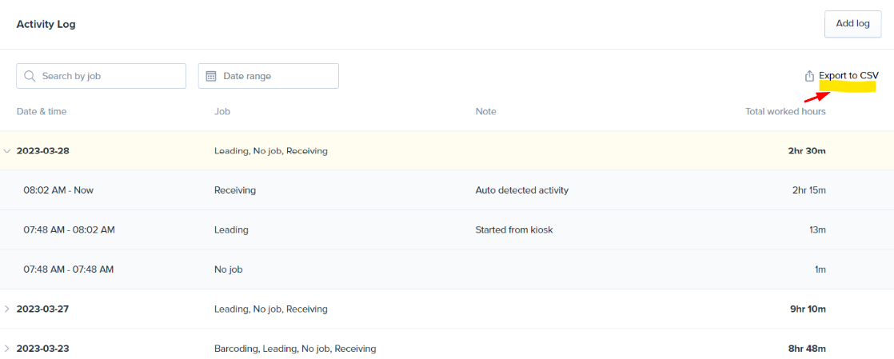The image size is (894, 359).
Task: Click the Started from kiosk note
Action: (x=514, y=229)
